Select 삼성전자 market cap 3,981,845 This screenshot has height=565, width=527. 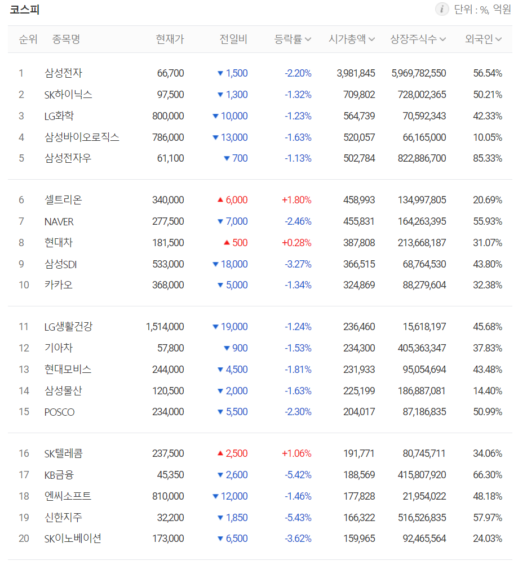(x=356, y=73)
